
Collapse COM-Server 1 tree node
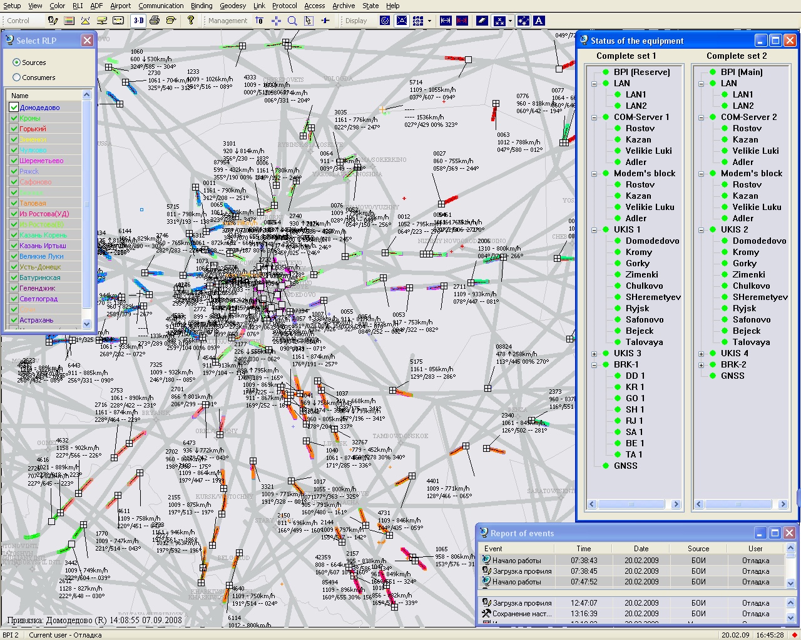coord(594,117)
